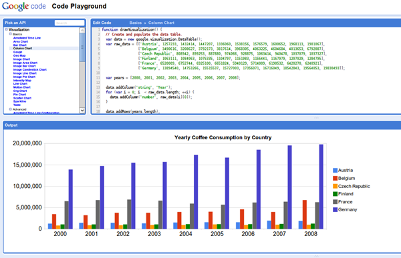Open the Sparkline sample
The height and width of the screenshot is (258, 401).
pyautogui.click(x=19, y=101)
